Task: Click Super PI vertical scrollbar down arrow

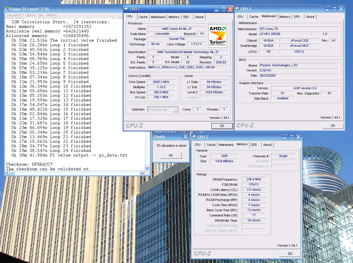Action: click(147, 168)
